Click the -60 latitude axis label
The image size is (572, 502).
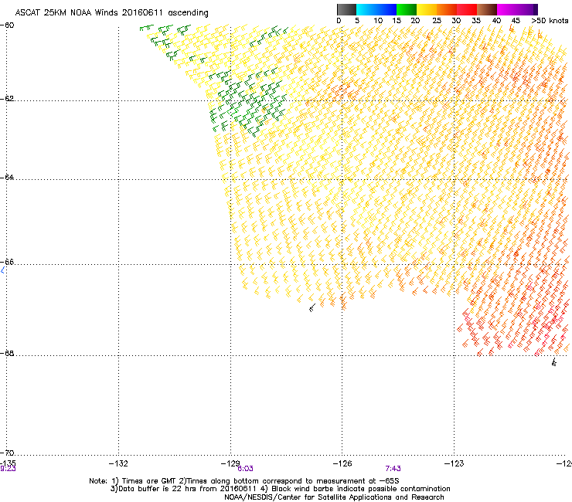tap(7, 25)
